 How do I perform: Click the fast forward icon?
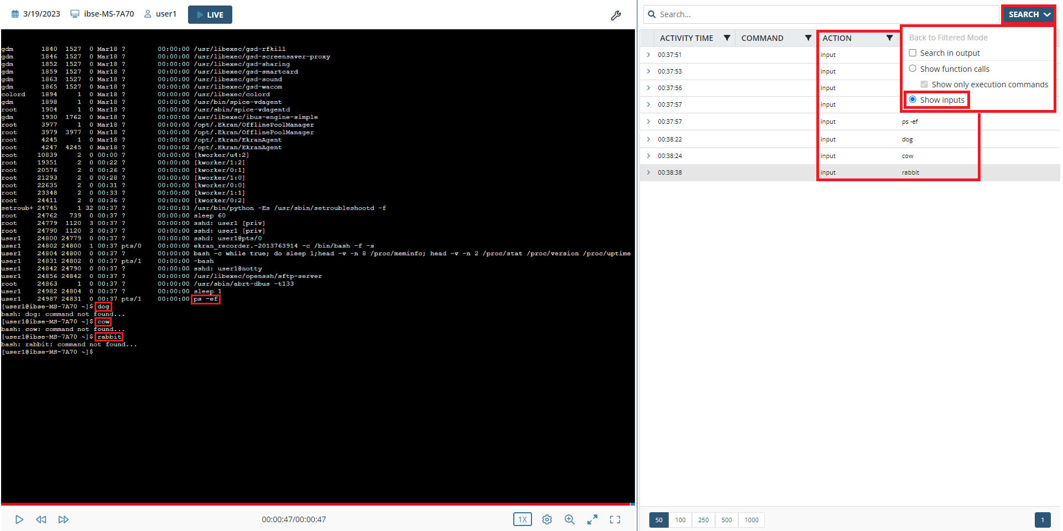[64, 519]
